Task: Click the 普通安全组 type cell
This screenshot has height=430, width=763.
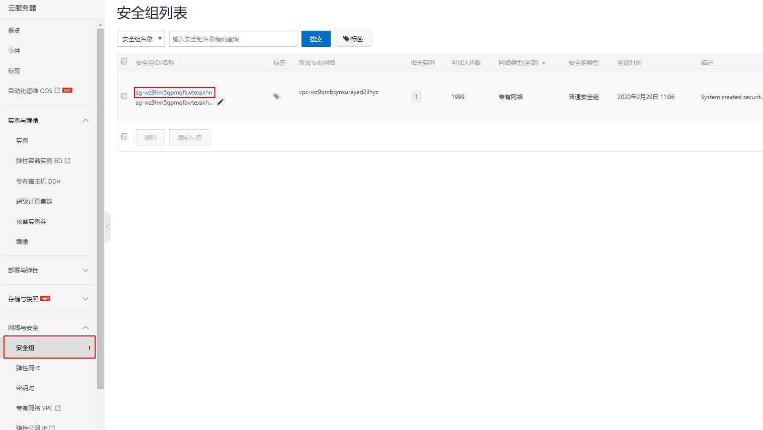Action: (x=584, y=97)
